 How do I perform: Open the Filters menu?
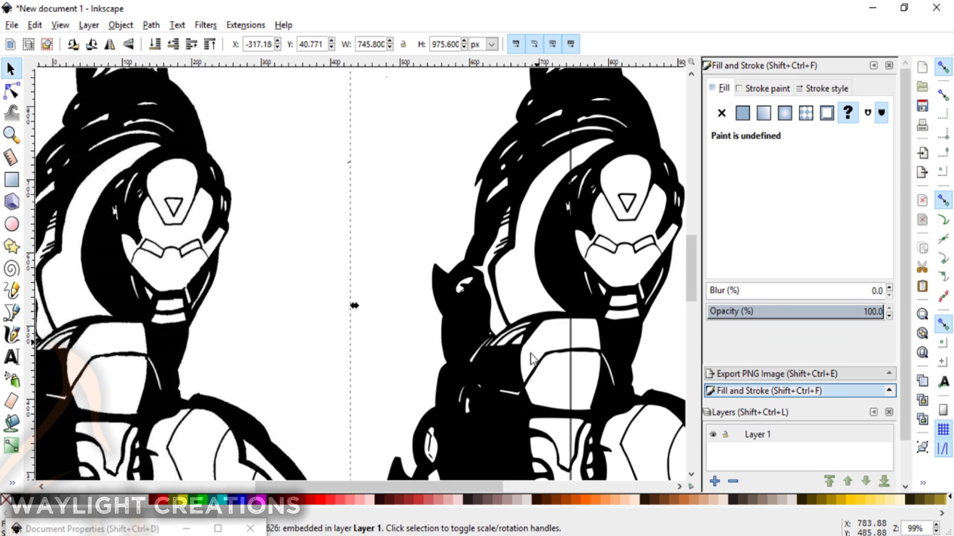pos(206,25)
